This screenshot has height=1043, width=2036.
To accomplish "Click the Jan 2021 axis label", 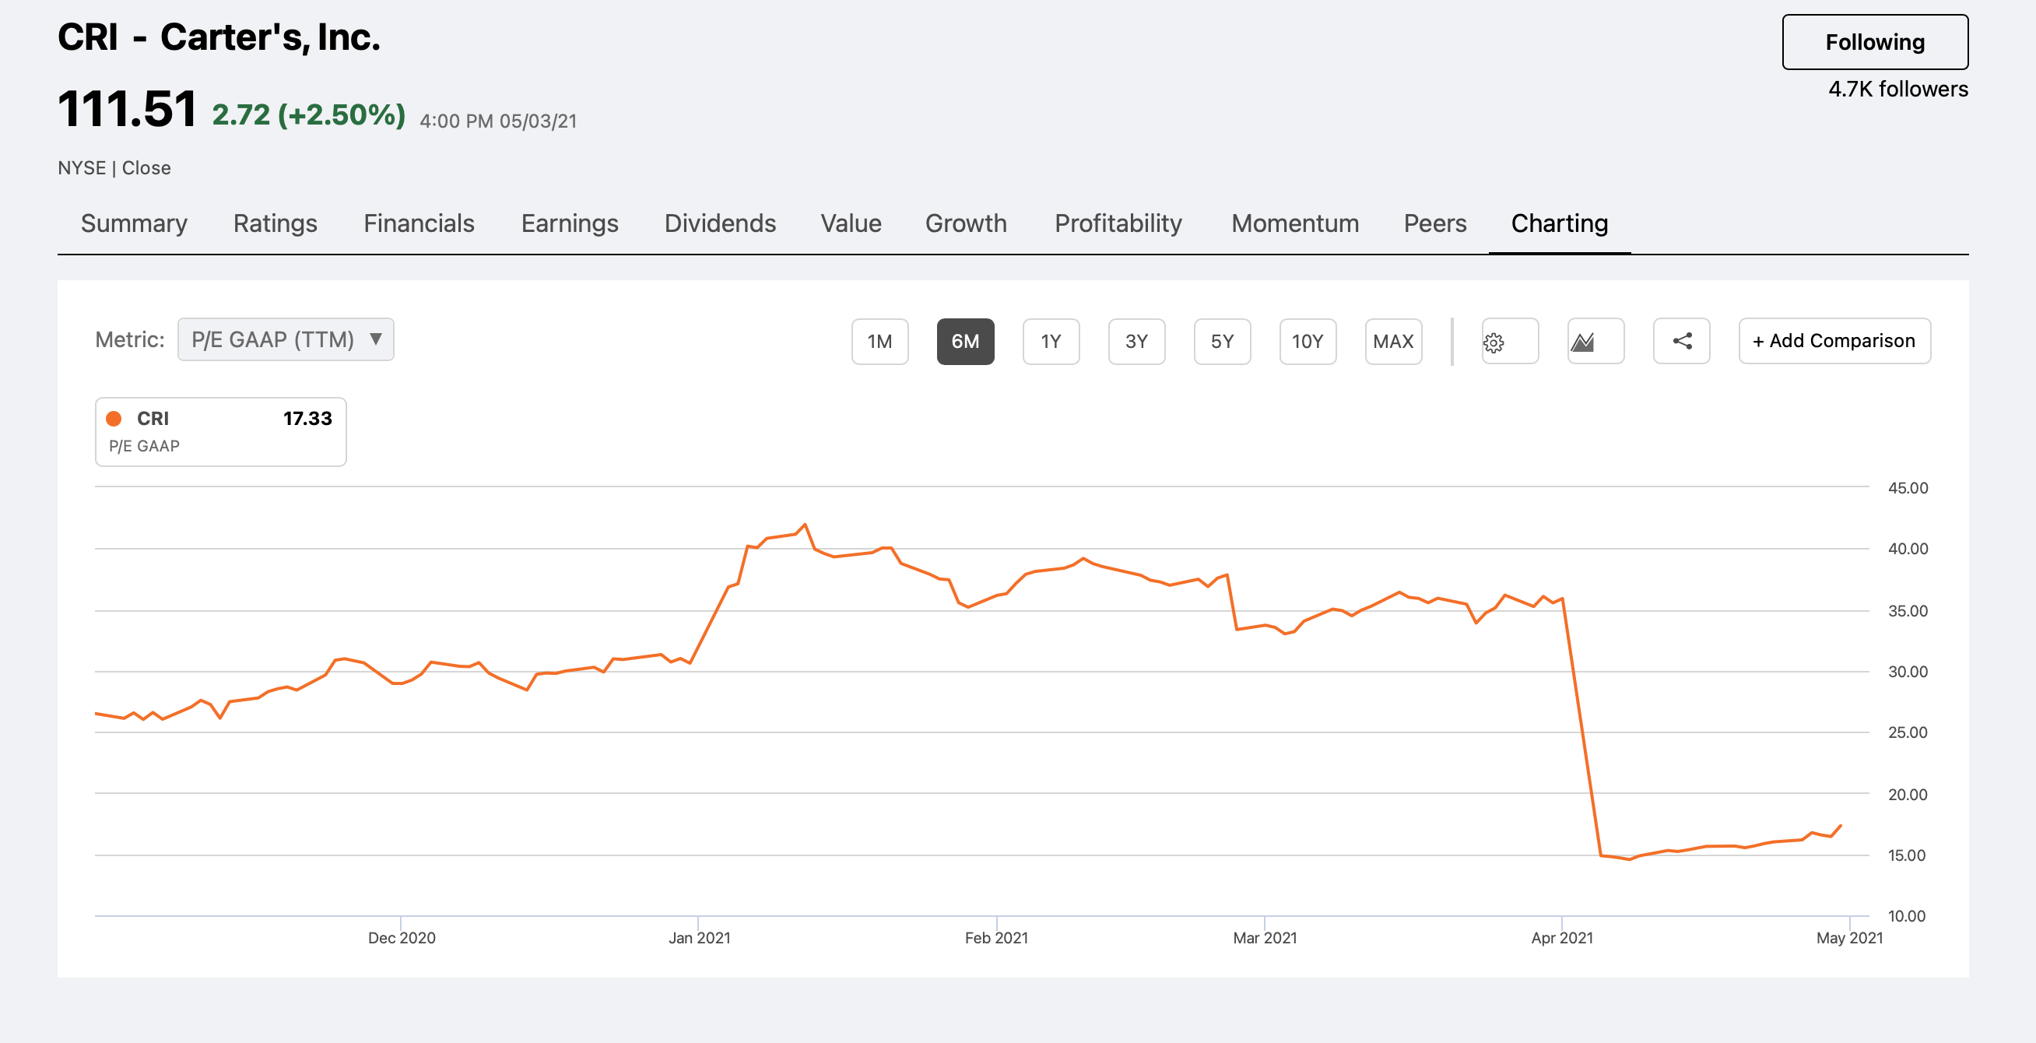I will [700, 938].
